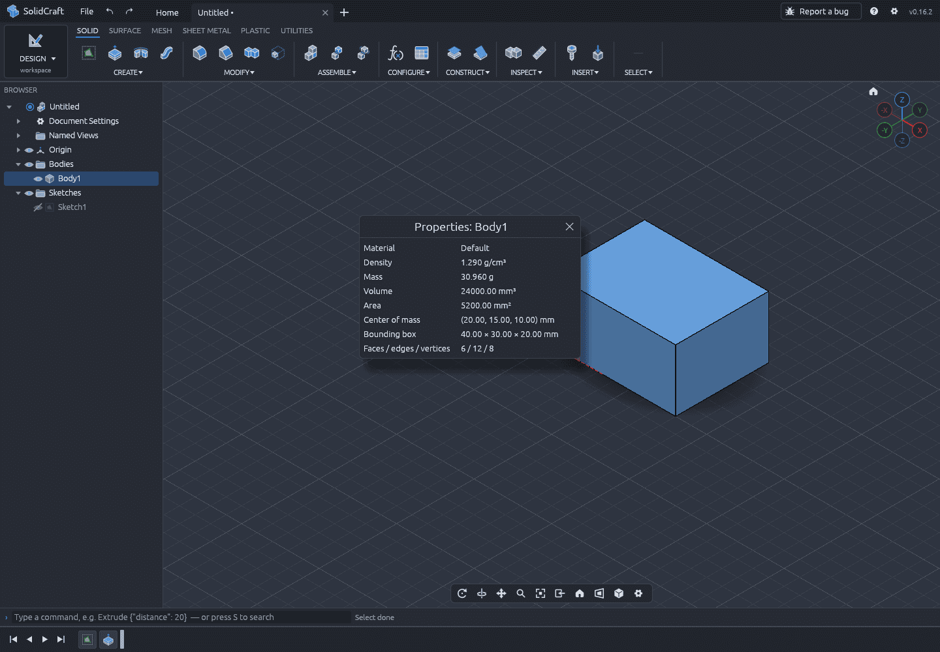The height and width of the screenshot is (652, 940).
Task: Select the Fillet tool icon
Action: [x=200, y=53]
